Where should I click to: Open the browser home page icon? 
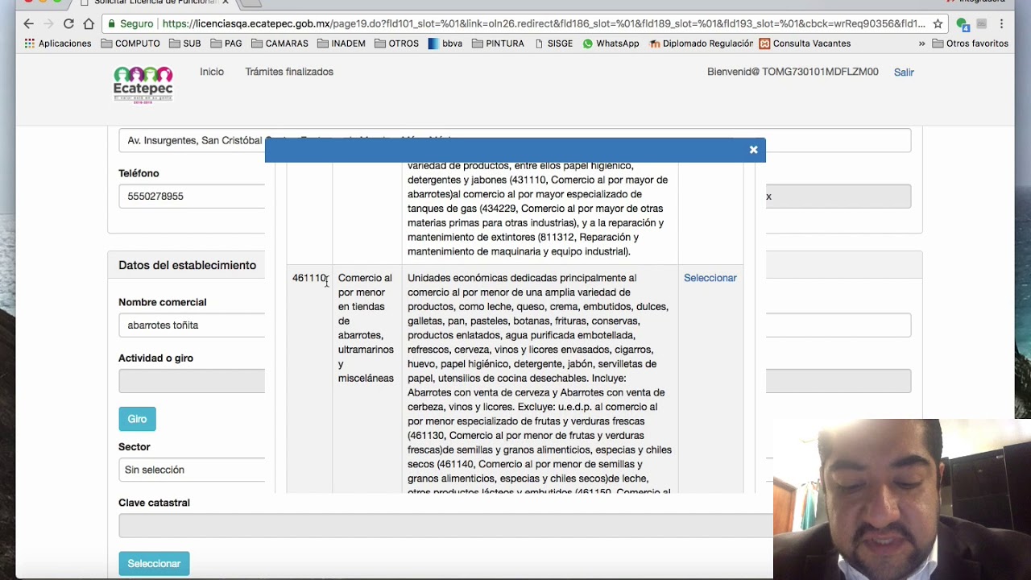click(x=89, y=23)
